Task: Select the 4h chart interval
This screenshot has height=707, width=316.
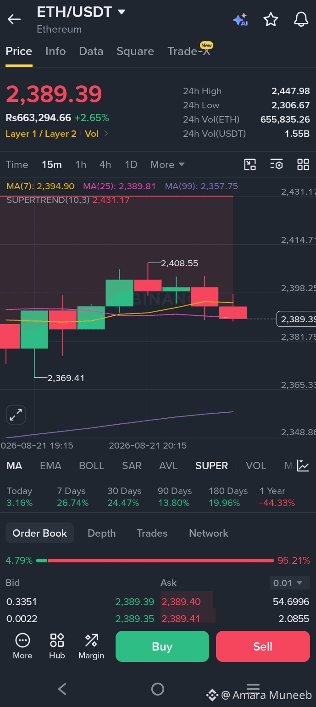Action: pos(105,164)
